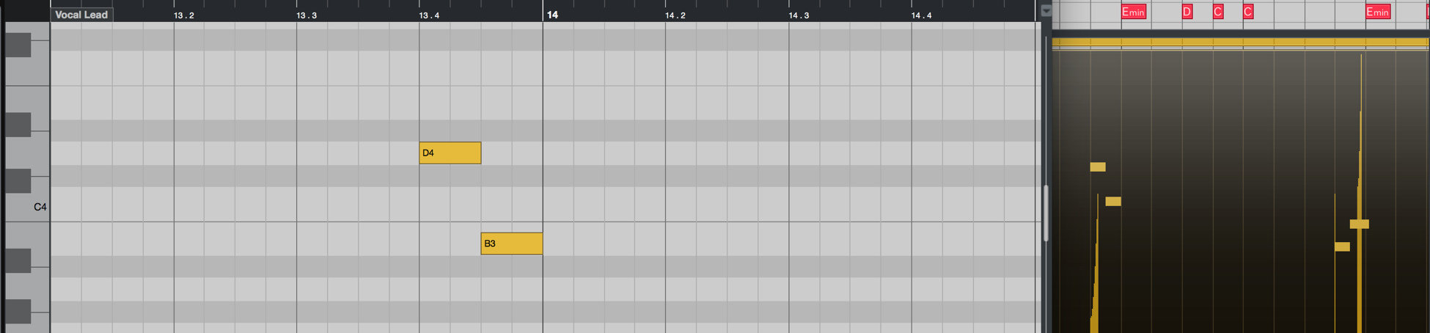Select the D chord event on the chord track
Viewport: 1430px width, 333px height.
point(1187,12)
